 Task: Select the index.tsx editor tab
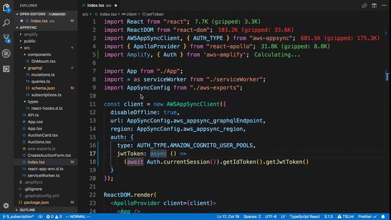click(99, 5)
